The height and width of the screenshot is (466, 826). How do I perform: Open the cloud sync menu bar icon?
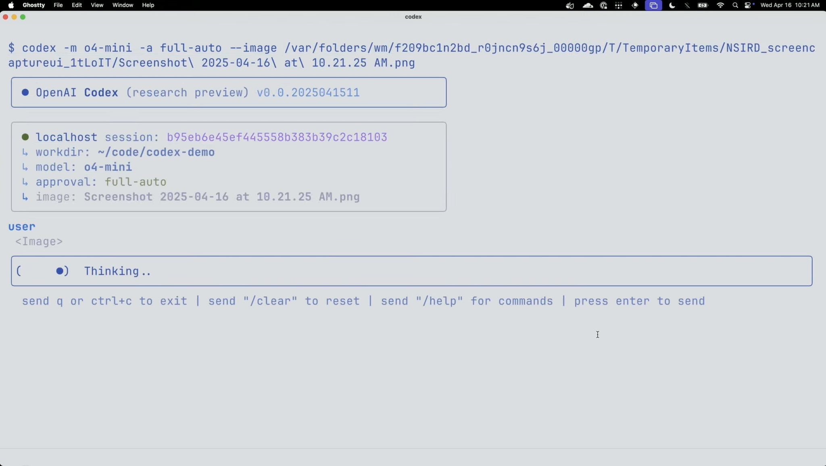coord(588,5)
